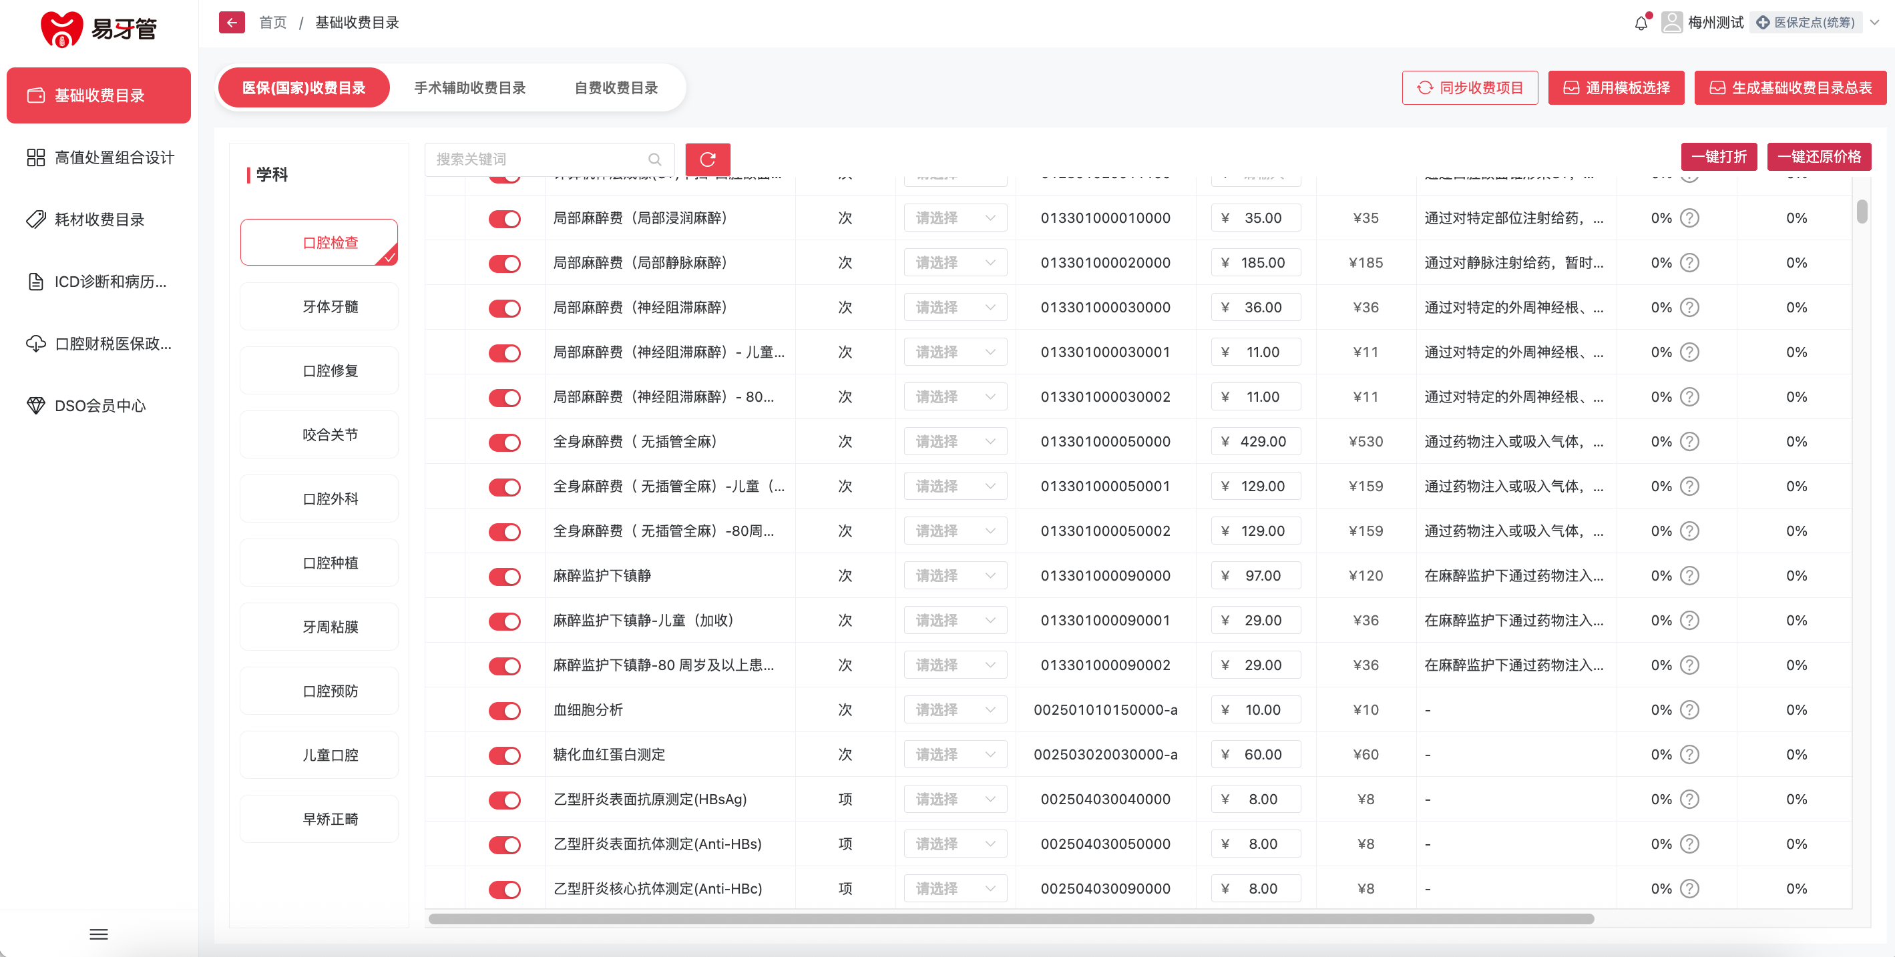1895x957 pixels.
Task: Click help icon in 全身麻醉费（无插管全麻）row
Action: [x=1690, y=442]
